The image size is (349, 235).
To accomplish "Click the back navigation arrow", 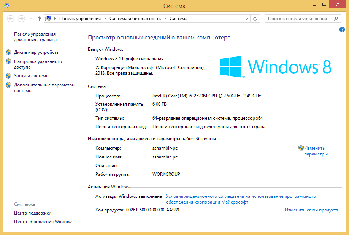I will [10, 19].
